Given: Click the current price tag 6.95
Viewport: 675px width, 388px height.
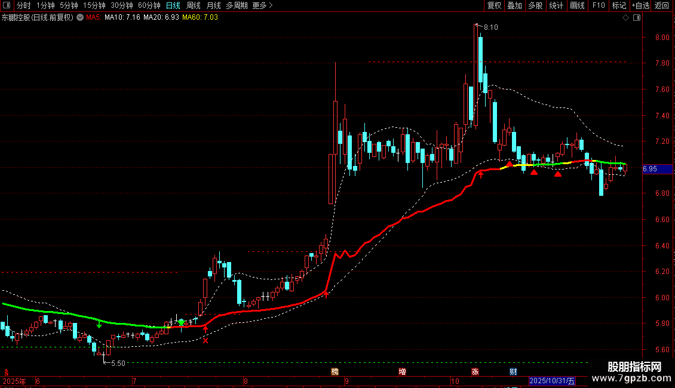Looking at the screenshot, I should coord(657,169).
